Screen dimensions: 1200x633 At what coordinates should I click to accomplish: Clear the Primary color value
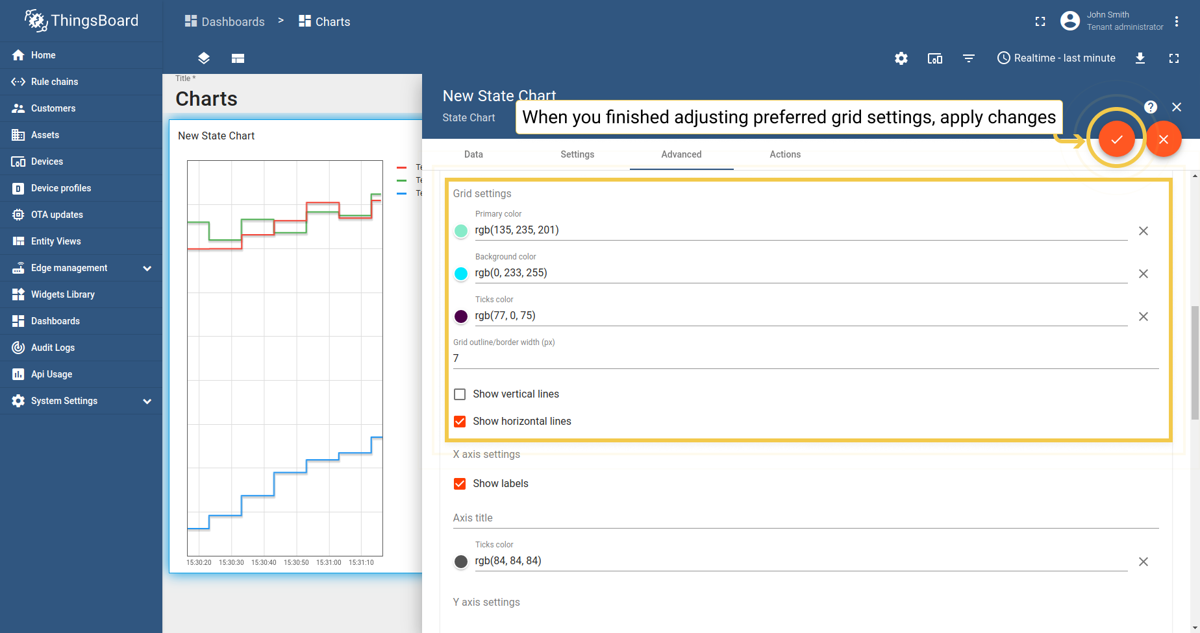pyautogui.click(x=1143, y=231)
